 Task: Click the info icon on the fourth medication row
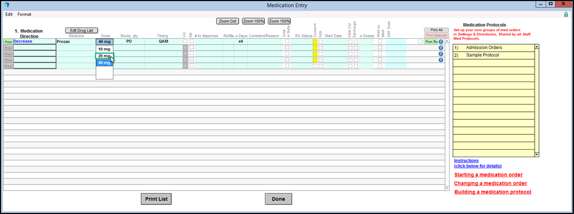pyautogui.click(x=441, y=60)
